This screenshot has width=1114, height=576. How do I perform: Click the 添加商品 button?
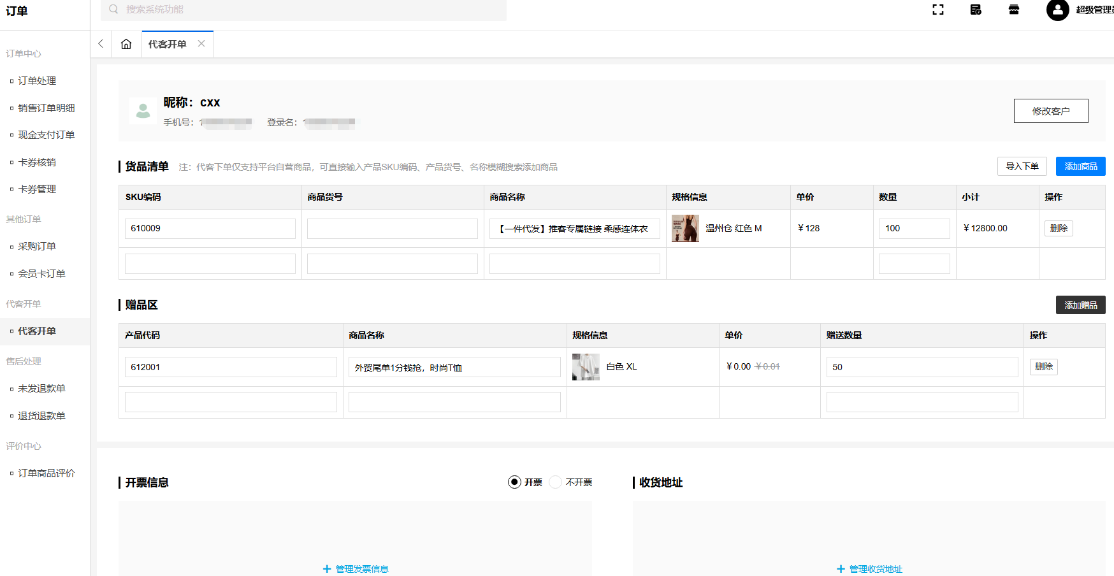[x=1080, y=166]
